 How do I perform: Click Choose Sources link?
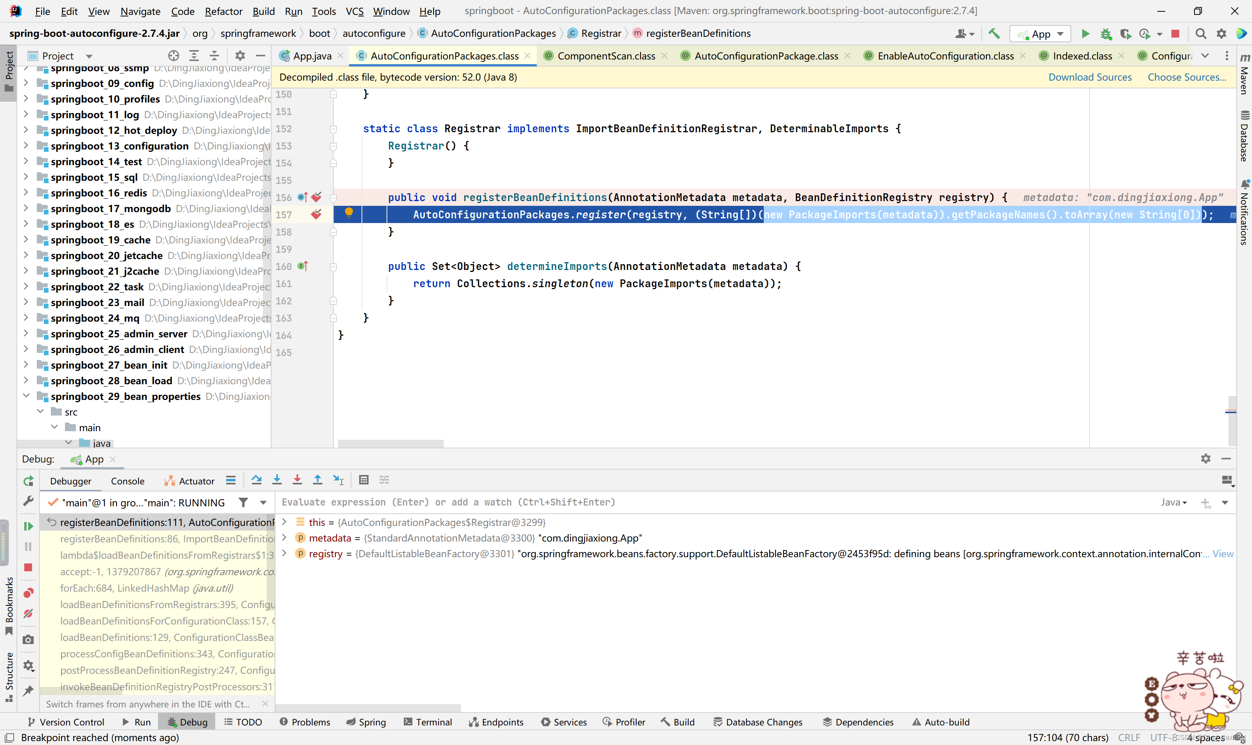pyautogui.click(x=1187, y=77)
